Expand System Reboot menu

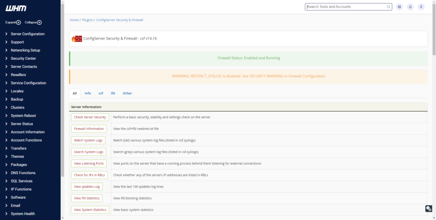(23, 116)
